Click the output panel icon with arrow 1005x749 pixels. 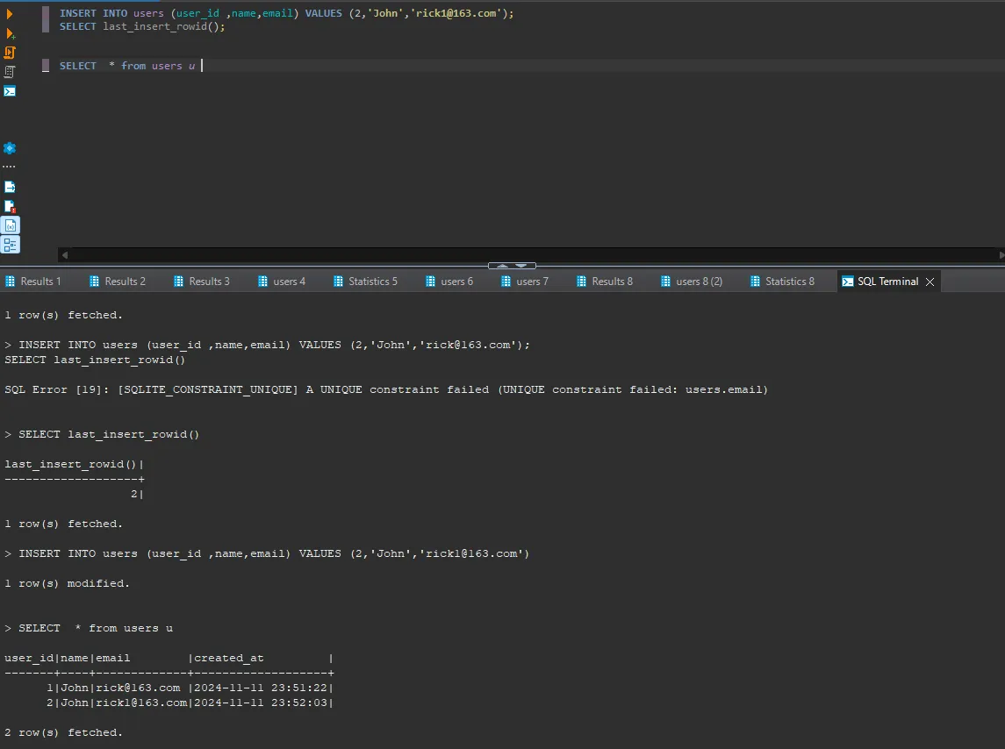(x=10, y=187)
